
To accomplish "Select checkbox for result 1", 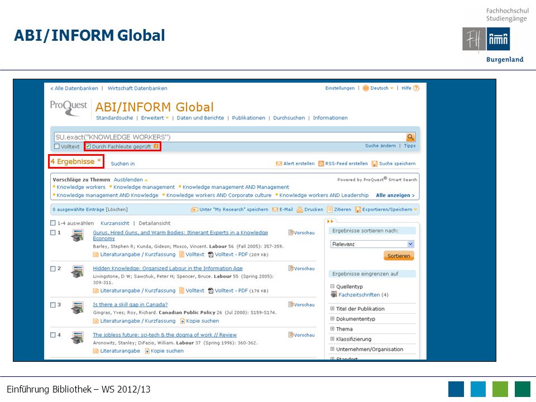I will point(52,232).
